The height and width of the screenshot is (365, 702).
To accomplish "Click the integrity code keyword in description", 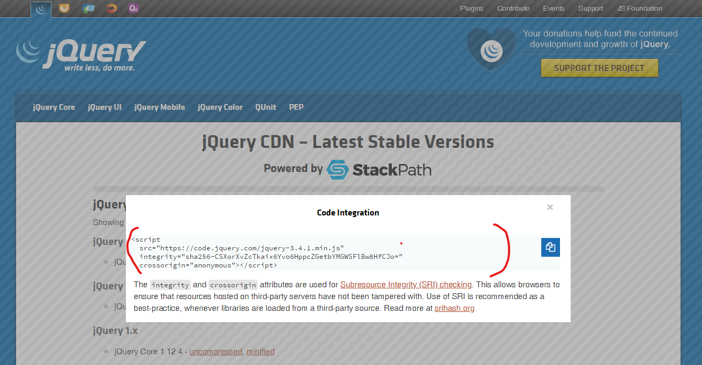I will (170, 285).
